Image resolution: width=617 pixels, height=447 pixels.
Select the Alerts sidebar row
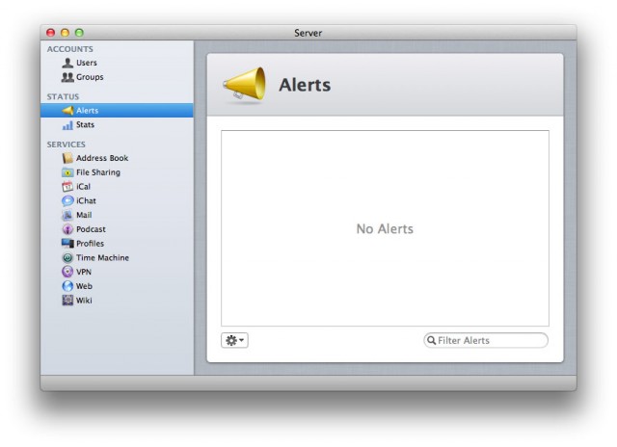(x=117, y=111)
